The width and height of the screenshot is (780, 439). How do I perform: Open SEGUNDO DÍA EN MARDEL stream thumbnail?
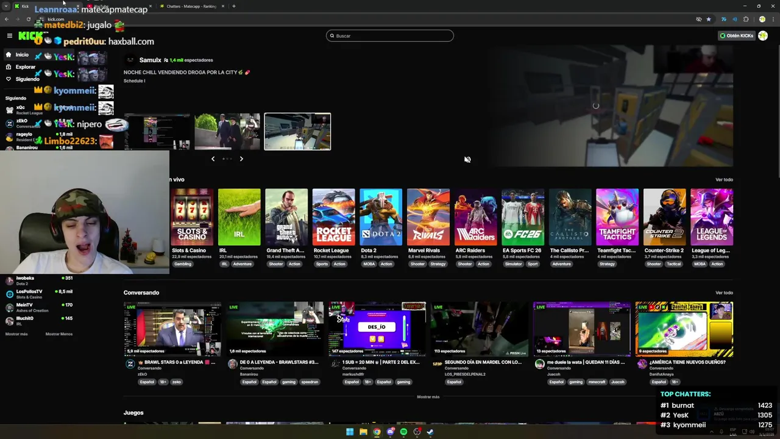(x=480, y=329)
